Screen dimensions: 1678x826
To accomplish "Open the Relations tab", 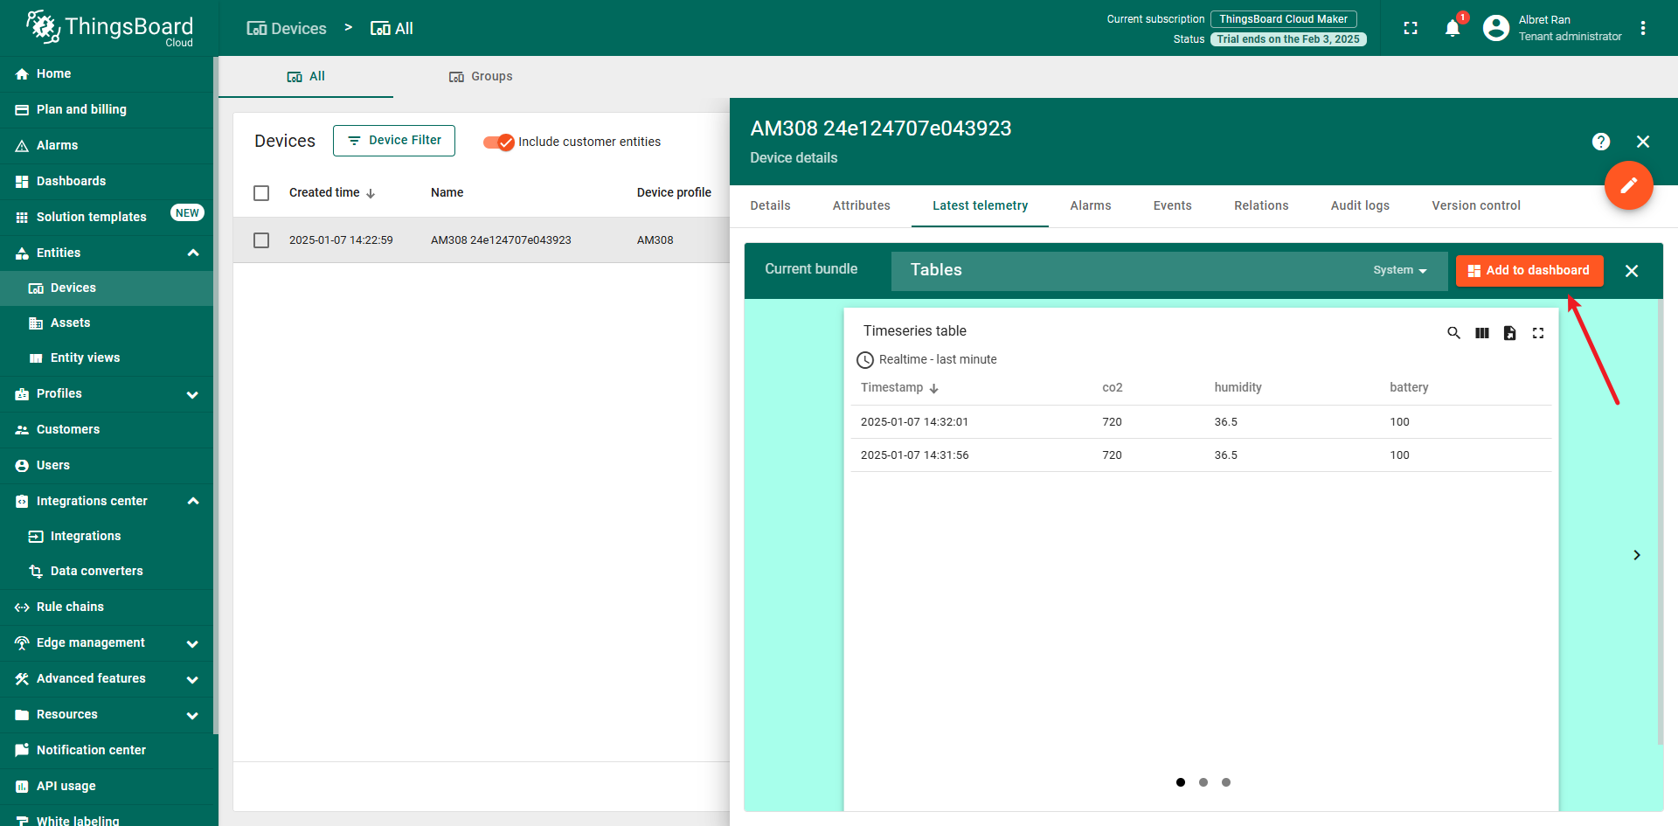I will tap(1261, 206).
